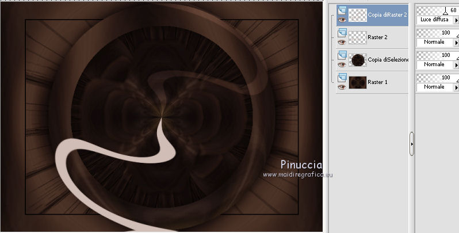This screenshot has height=233, width=459.
Task: Select the layer named Raster 2
Action: [x=378, y=37]
